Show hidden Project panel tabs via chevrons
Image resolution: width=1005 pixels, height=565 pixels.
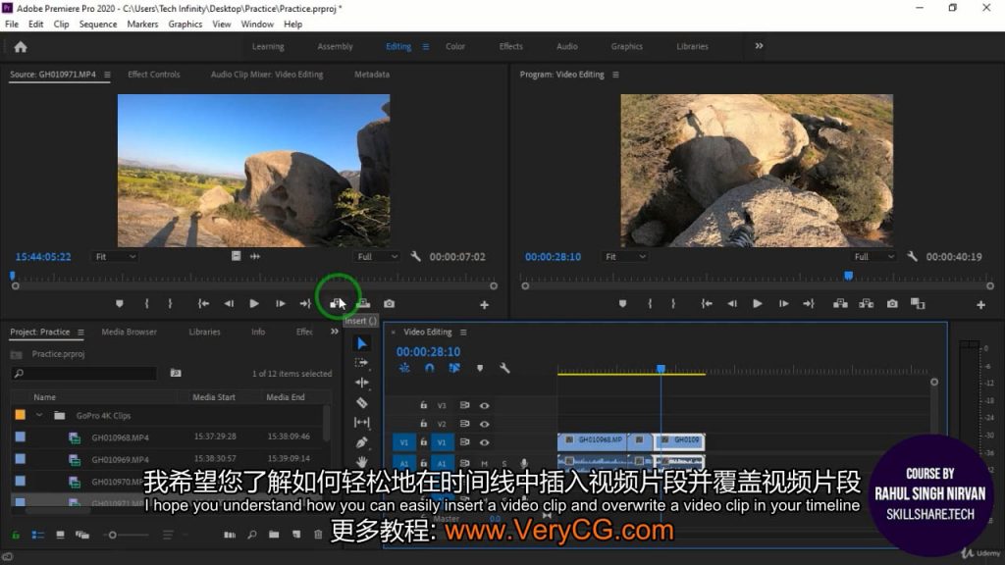[x=334, y=332]
